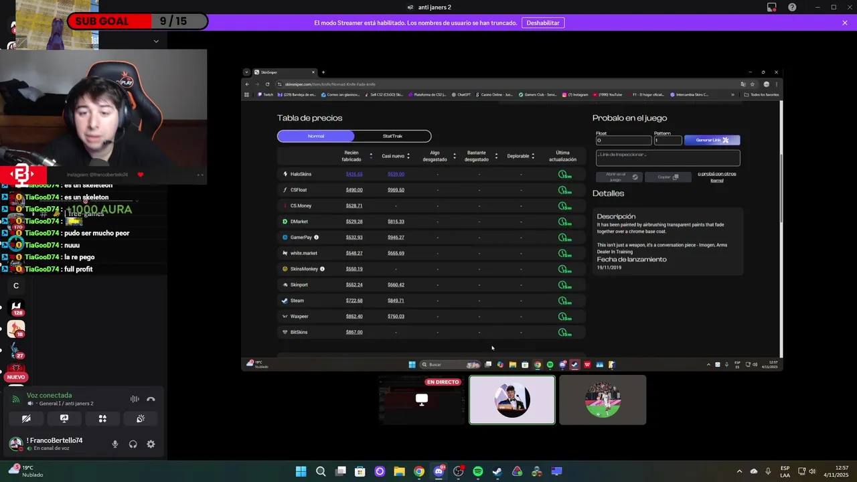Click the HaloSkins last-update clock icon
The height and width of the screenshot is (482, 857).
[564, 174]
